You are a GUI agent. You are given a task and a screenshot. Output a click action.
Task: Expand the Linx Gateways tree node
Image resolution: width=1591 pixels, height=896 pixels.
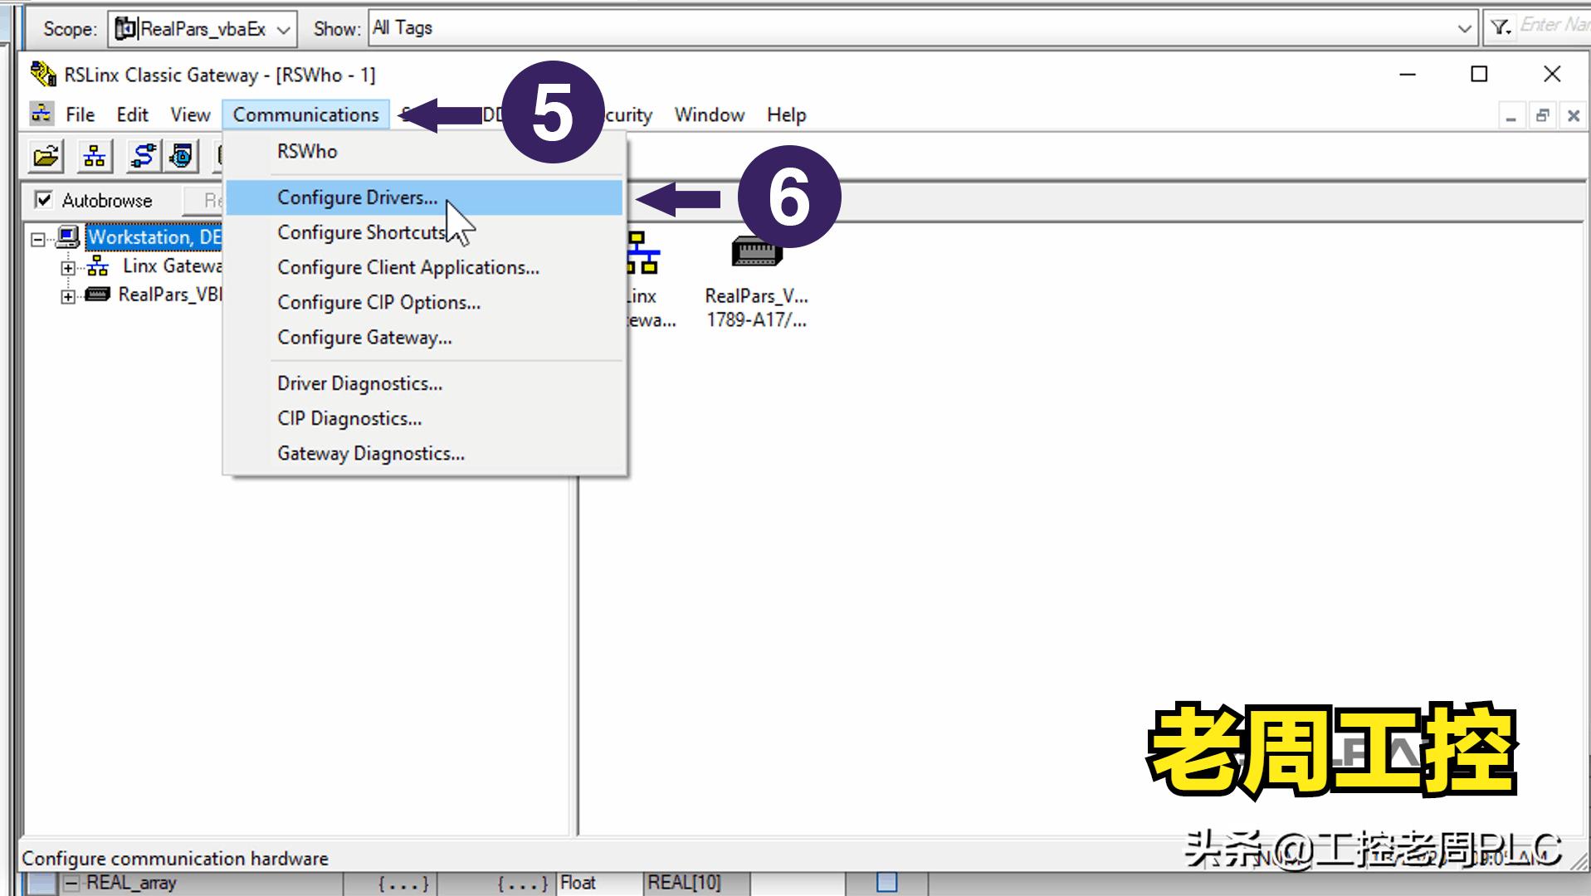(68, 268)
